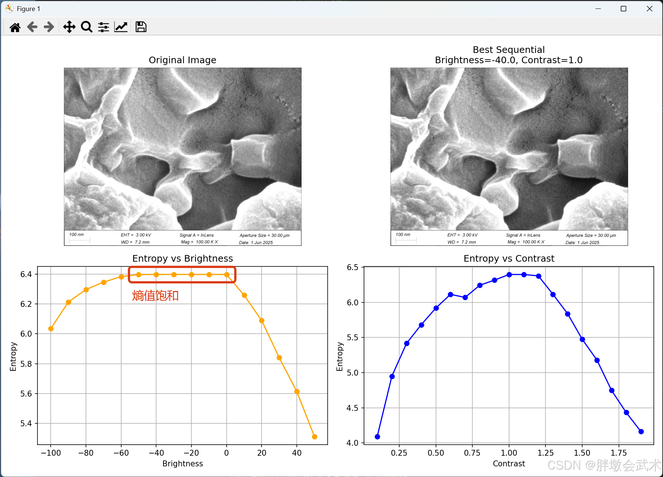Click the 'Brightness=-40.0, Contrast=1.0' subtitle text
This screenshot has height=477, width=663.
pyautogui.click(x=509, y=60)
